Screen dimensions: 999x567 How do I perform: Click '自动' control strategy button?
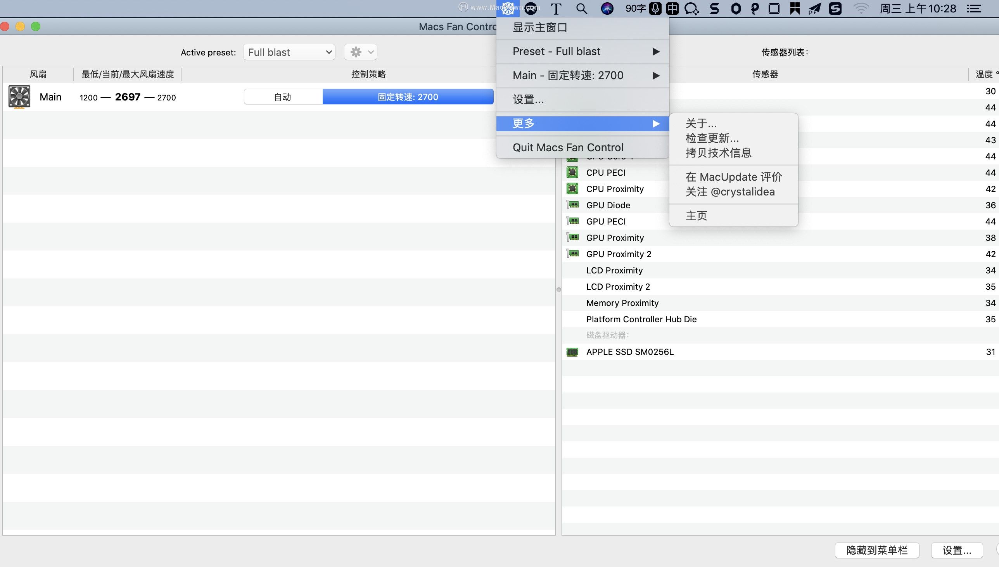click(x=283, y=97)
